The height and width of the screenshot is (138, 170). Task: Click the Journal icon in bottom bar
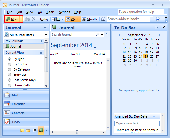pos(41,130)
